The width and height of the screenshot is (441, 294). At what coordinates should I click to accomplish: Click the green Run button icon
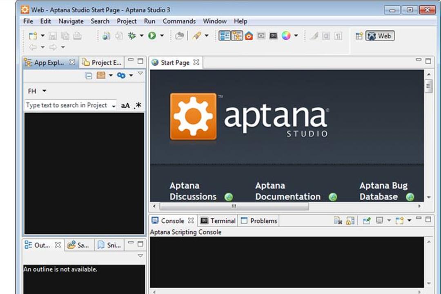tap(152, 36)
